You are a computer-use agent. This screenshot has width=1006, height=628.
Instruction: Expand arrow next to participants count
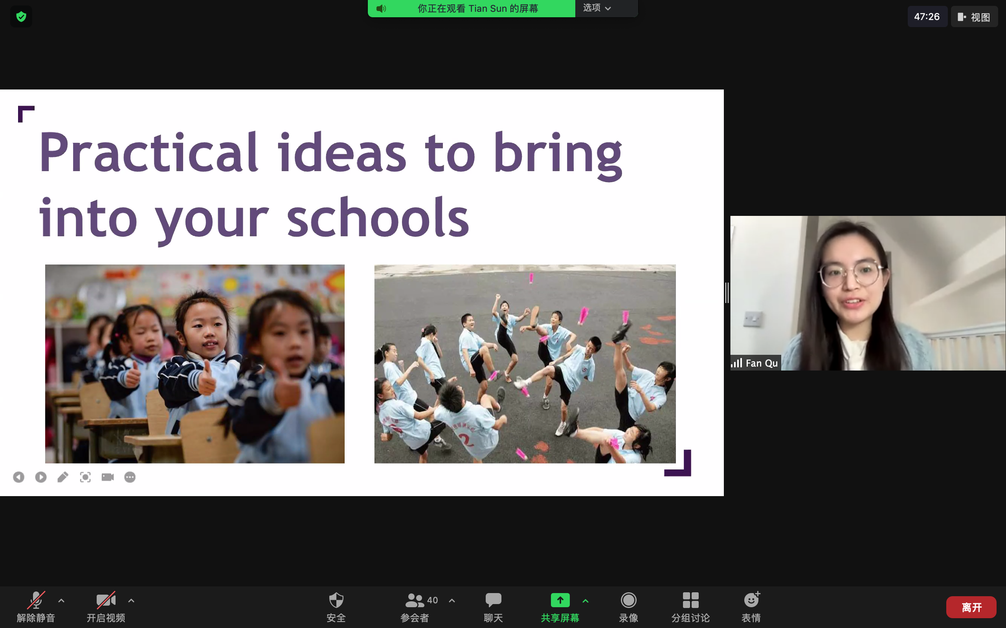click(452, 601)
